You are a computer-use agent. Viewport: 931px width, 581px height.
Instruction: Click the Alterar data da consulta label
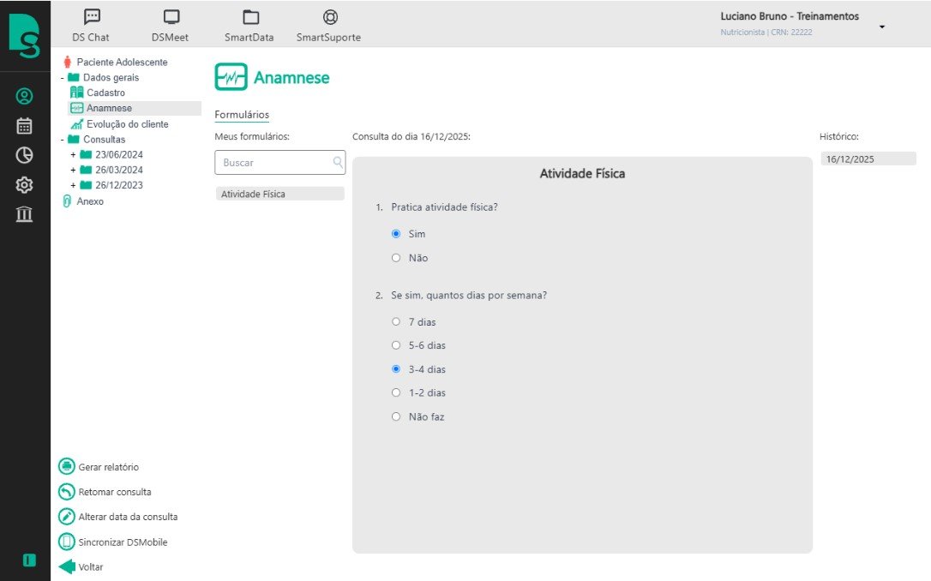pos(129,517)
